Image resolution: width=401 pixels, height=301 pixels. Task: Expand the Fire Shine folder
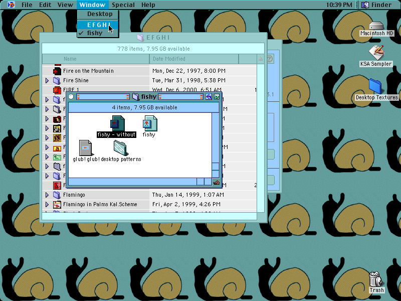[x=47, y=80]
